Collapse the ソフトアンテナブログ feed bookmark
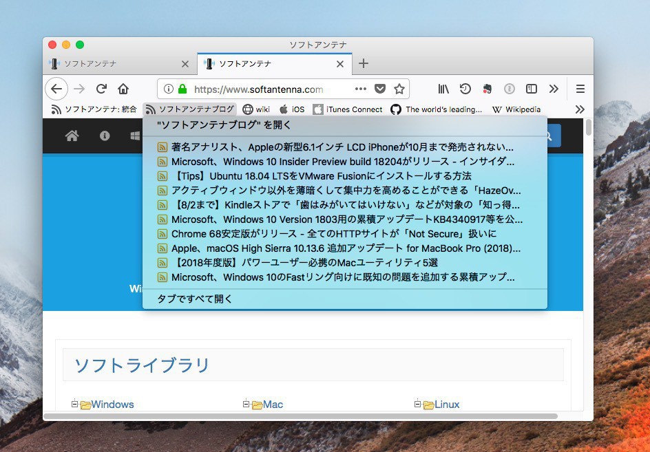Image resolution: width=650 pixels, height=452 pixels. pyautogui.click(x=190, y=109)
